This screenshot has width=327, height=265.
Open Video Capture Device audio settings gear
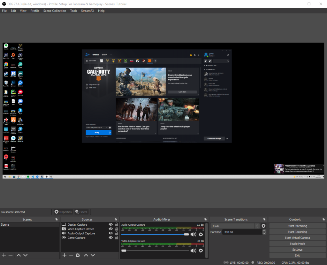(201, 251)
